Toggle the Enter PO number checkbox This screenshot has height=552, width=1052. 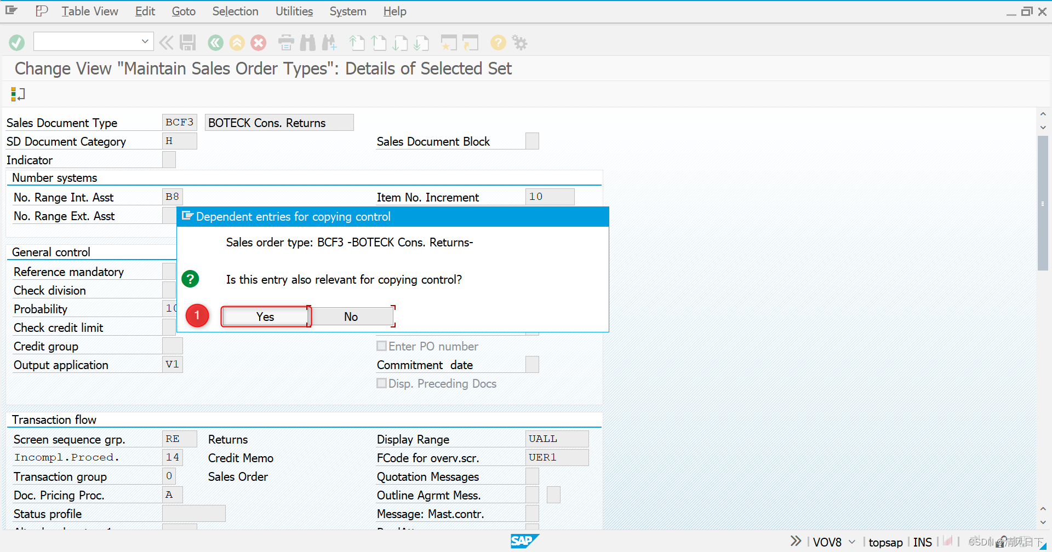pyautogui.click(x=381, y=346)
